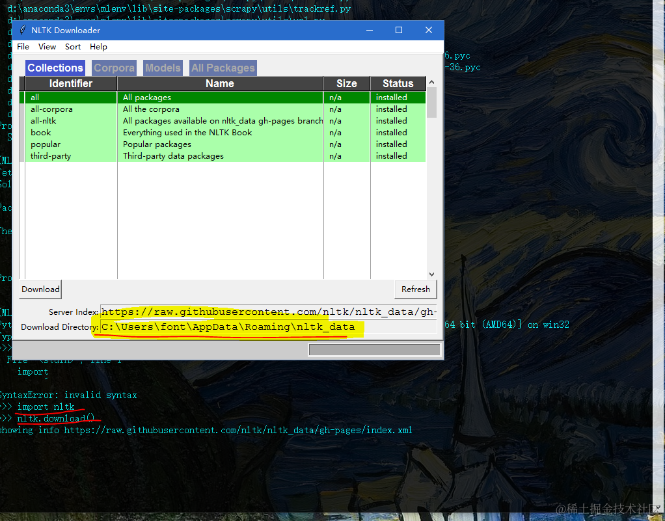Switch to the All Packages tab
665x521 pixels.
(x=223, y=68)
